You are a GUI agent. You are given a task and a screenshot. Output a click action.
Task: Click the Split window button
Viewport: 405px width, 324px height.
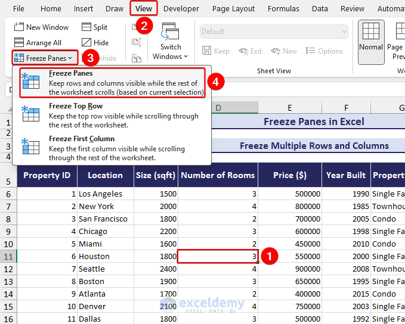(94, 27)
